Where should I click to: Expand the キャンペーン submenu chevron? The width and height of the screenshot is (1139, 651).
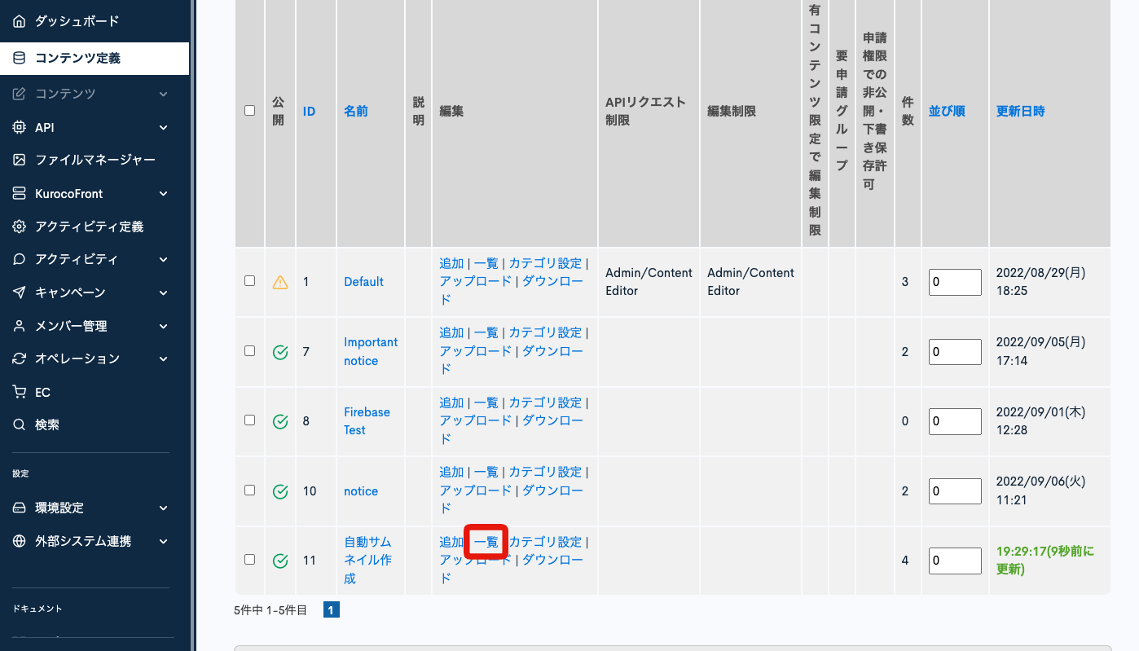[164, 293]
